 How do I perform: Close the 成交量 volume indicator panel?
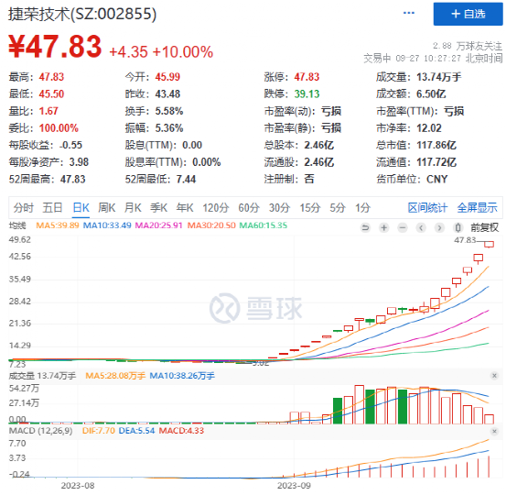[494, 376]
